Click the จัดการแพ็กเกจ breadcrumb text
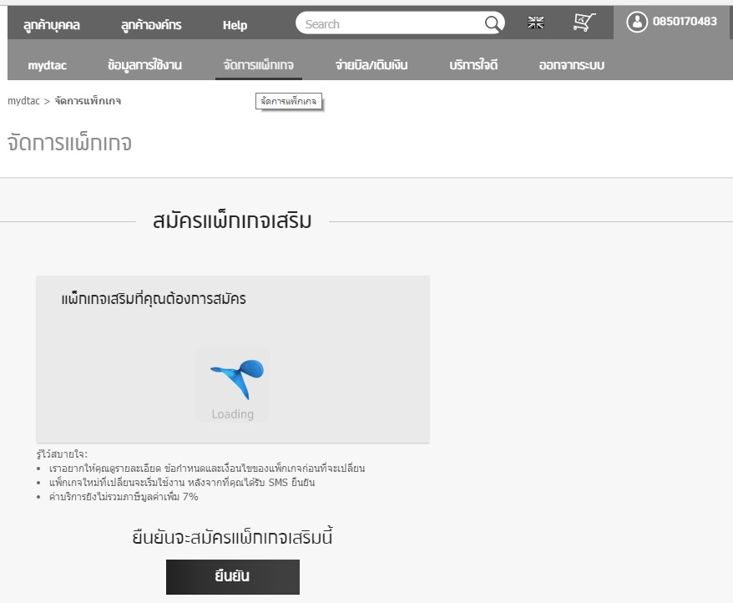733x603 pixels. (x=88, y=101)
